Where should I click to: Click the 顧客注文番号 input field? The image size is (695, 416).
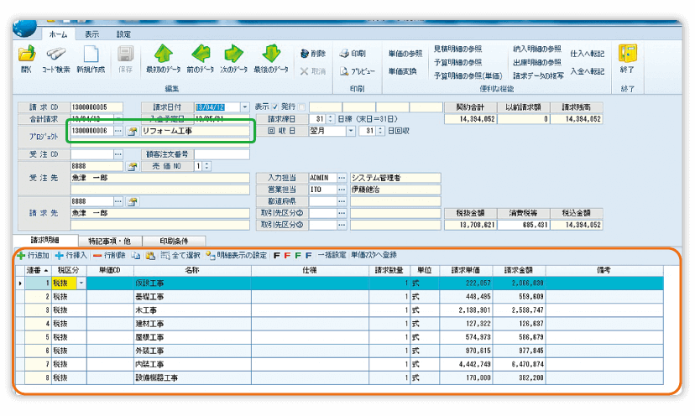[222, 154]
